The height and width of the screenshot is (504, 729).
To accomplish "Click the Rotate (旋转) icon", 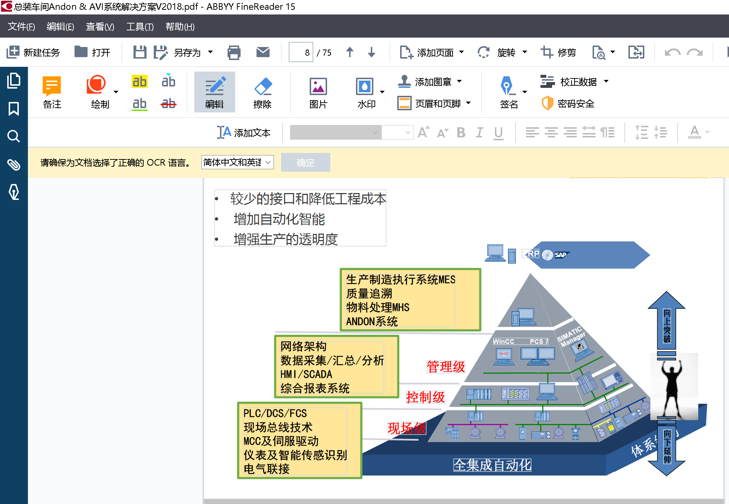I will click(x=484, y=52).
